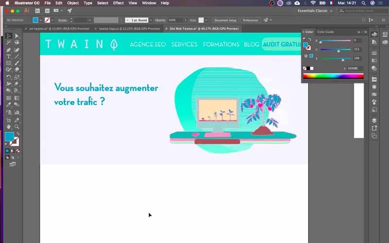Select the Blend tool
Screen dimensions: 389x243
coord(17,104)
